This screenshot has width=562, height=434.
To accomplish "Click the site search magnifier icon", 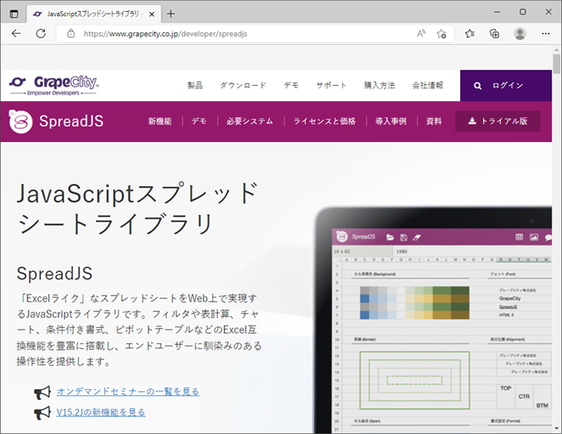I will 478,86.
